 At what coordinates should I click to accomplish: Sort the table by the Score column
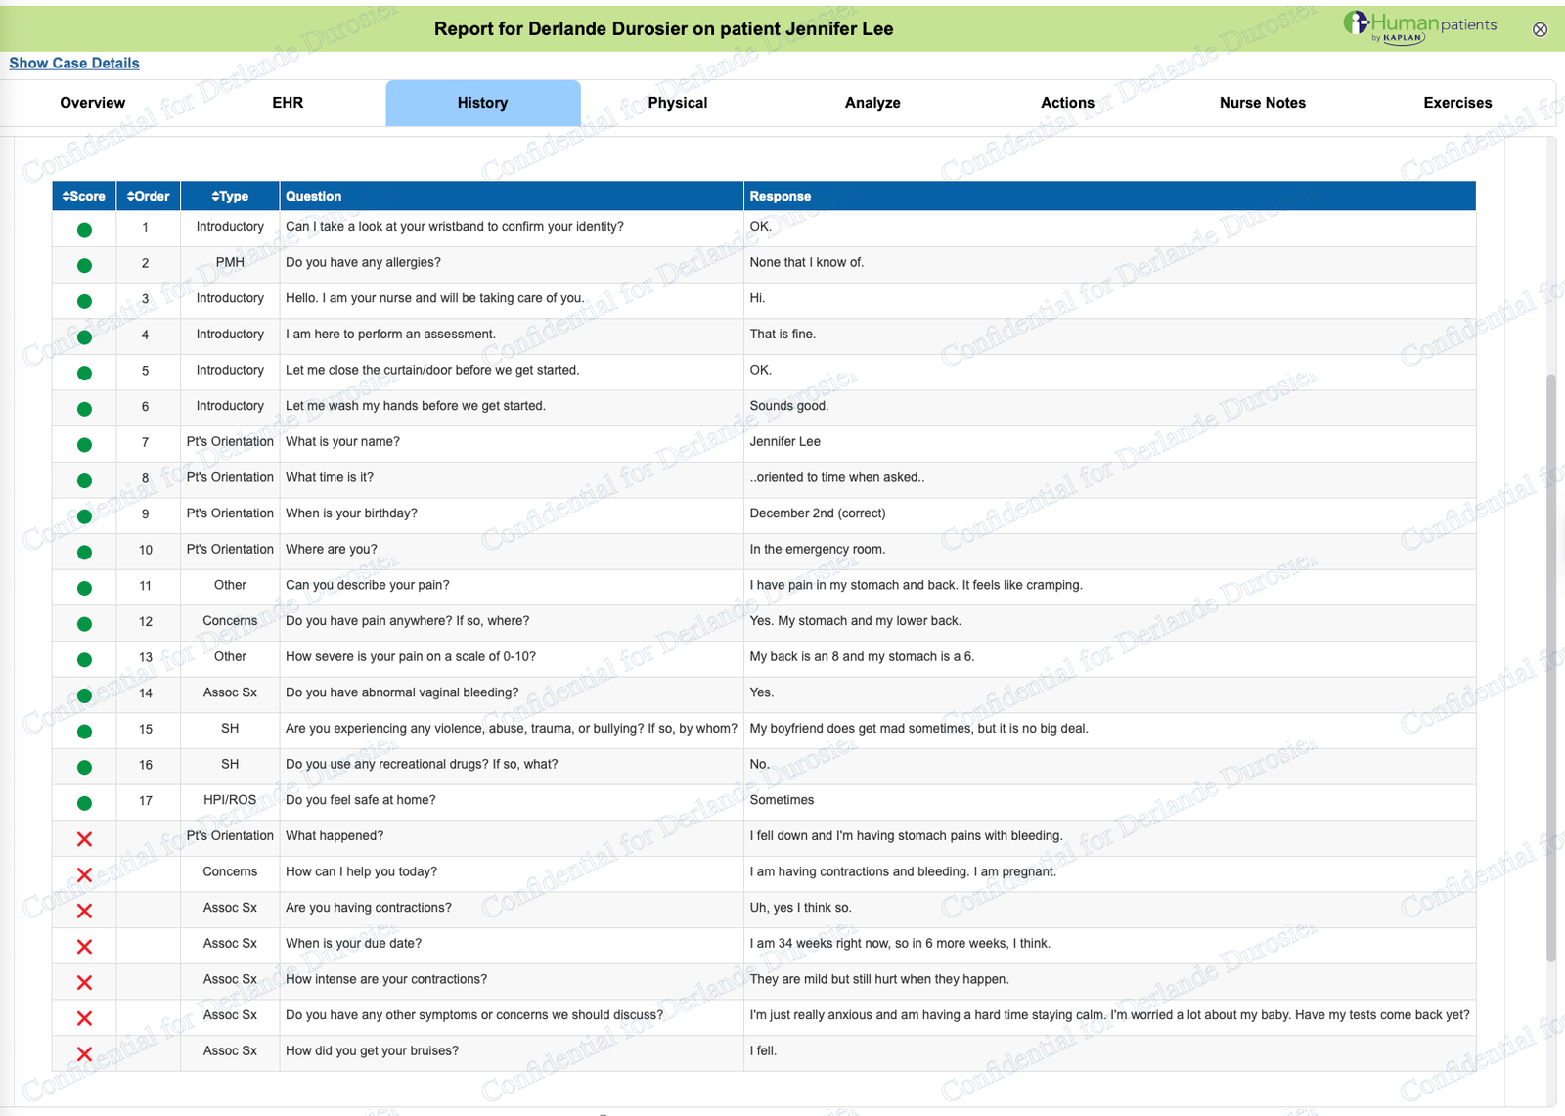coord(84,196)
